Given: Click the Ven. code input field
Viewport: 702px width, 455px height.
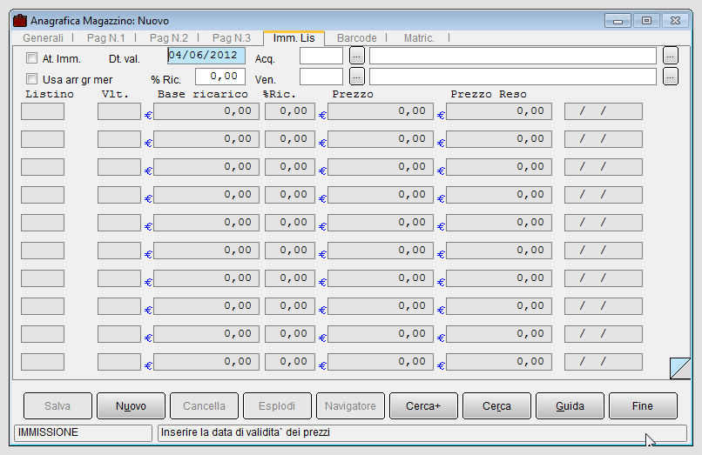Looking at the screenshot, I should 321,77.
